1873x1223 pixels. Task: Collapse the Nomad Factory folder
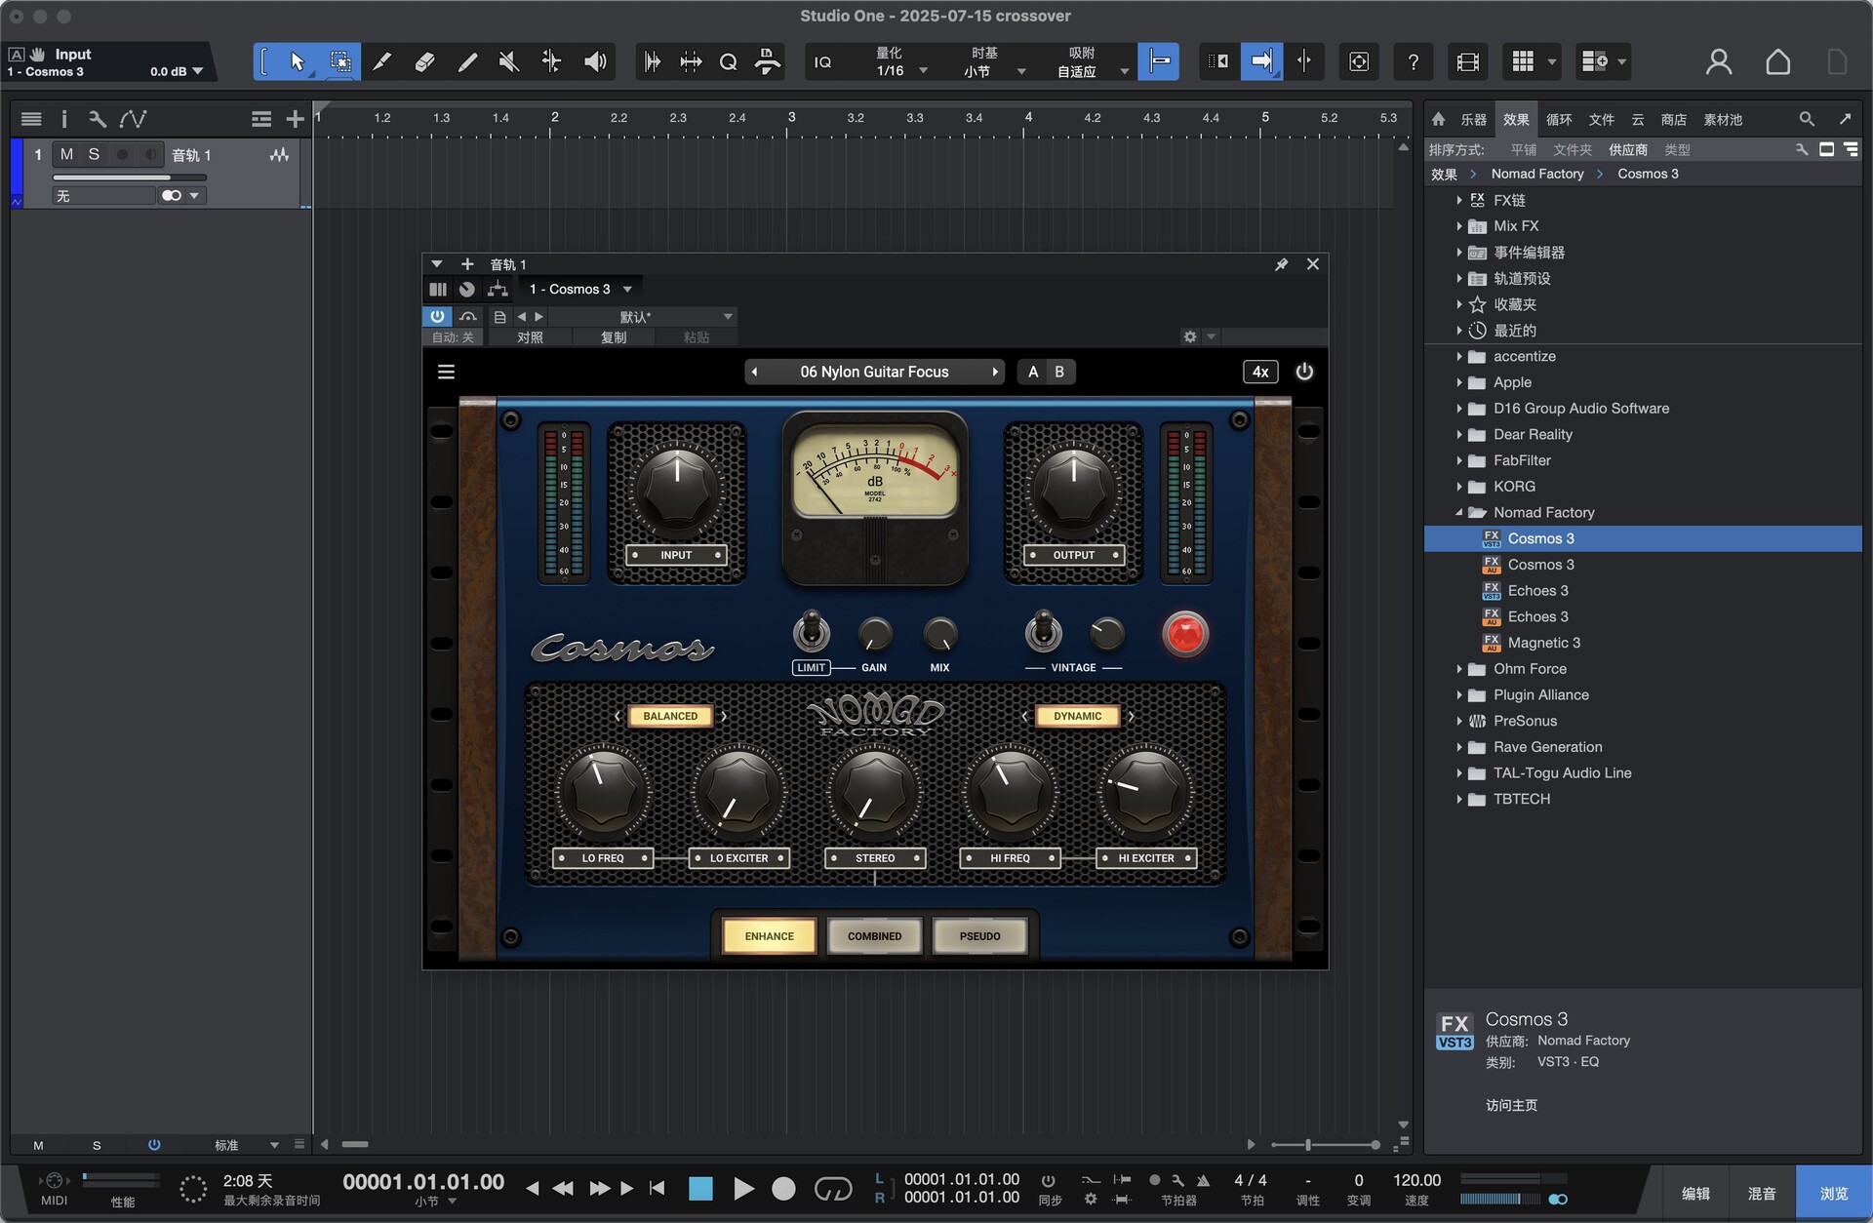tap(1459, 512)
